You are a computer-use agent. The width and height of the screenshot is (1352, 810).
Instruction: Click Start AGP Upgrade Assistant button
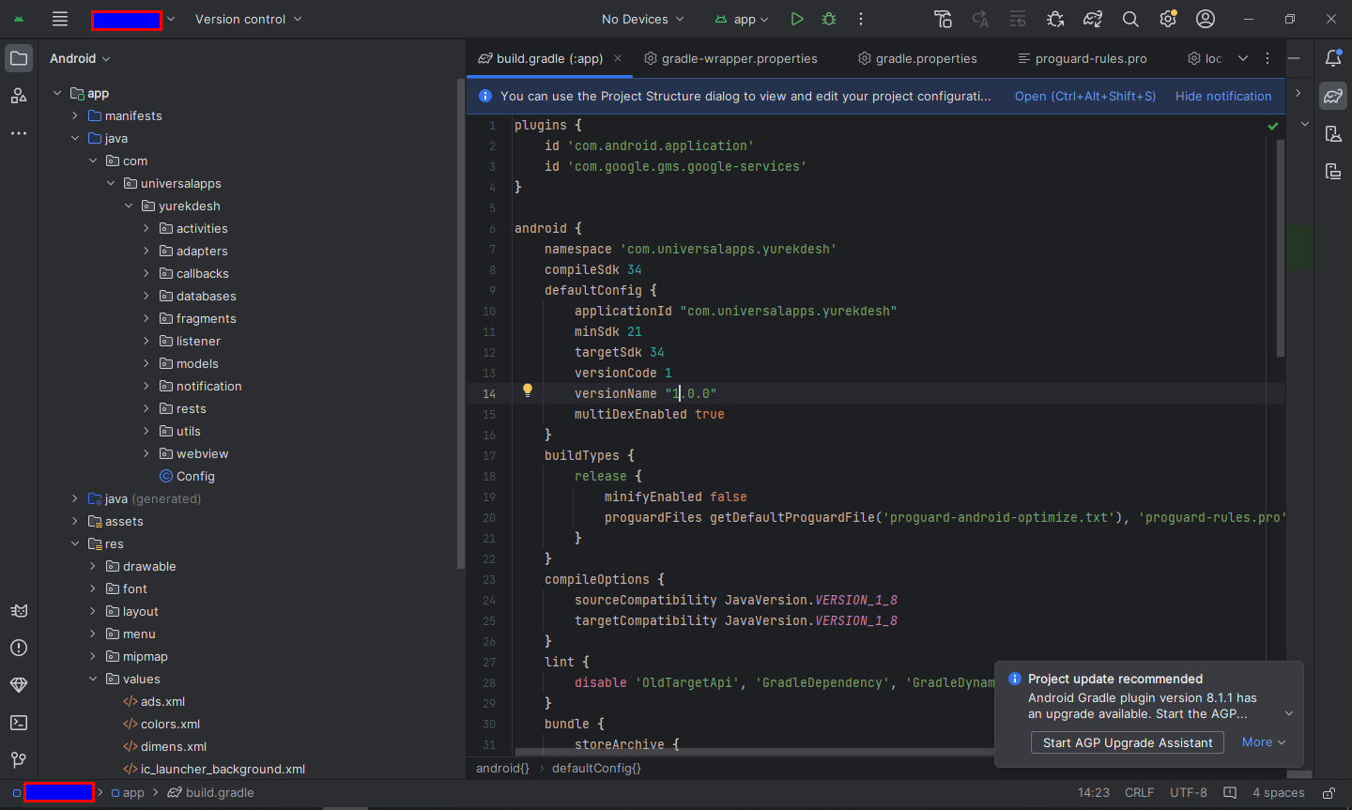coord(1128,742)
